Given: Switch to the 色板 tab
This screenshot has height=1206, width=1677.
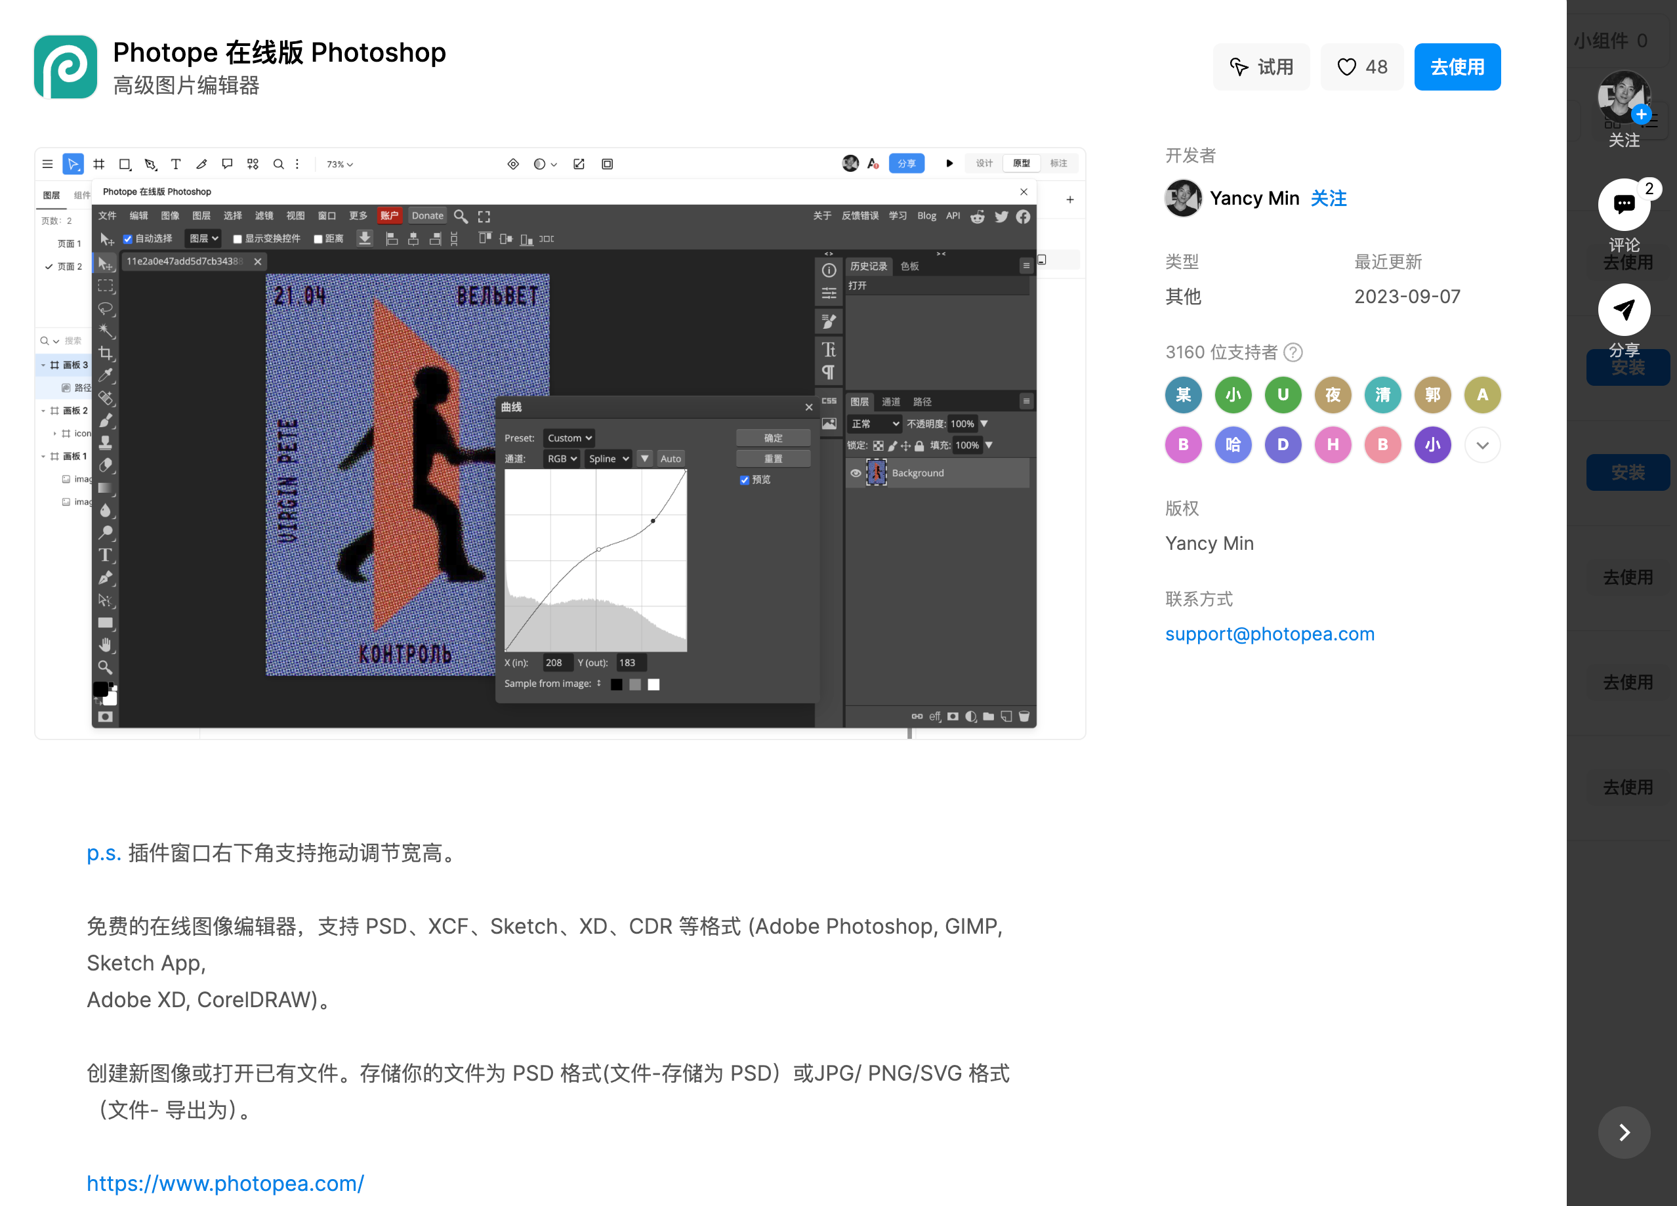Looking at the screenshot, I should (909, 266).
